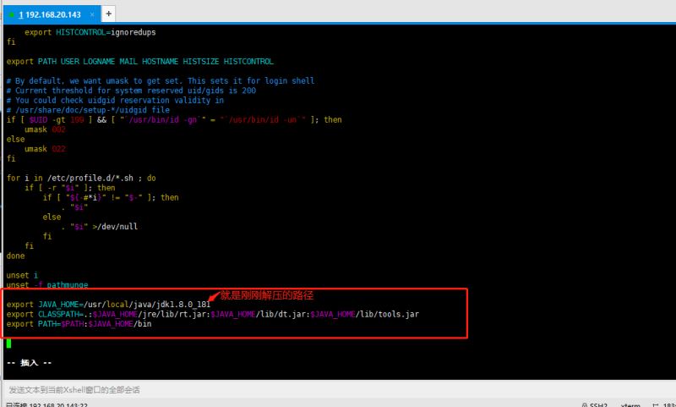Click the terminal size indicator in status bar
This screenshot has width=676, height=407.
click(x=664, y=404)
